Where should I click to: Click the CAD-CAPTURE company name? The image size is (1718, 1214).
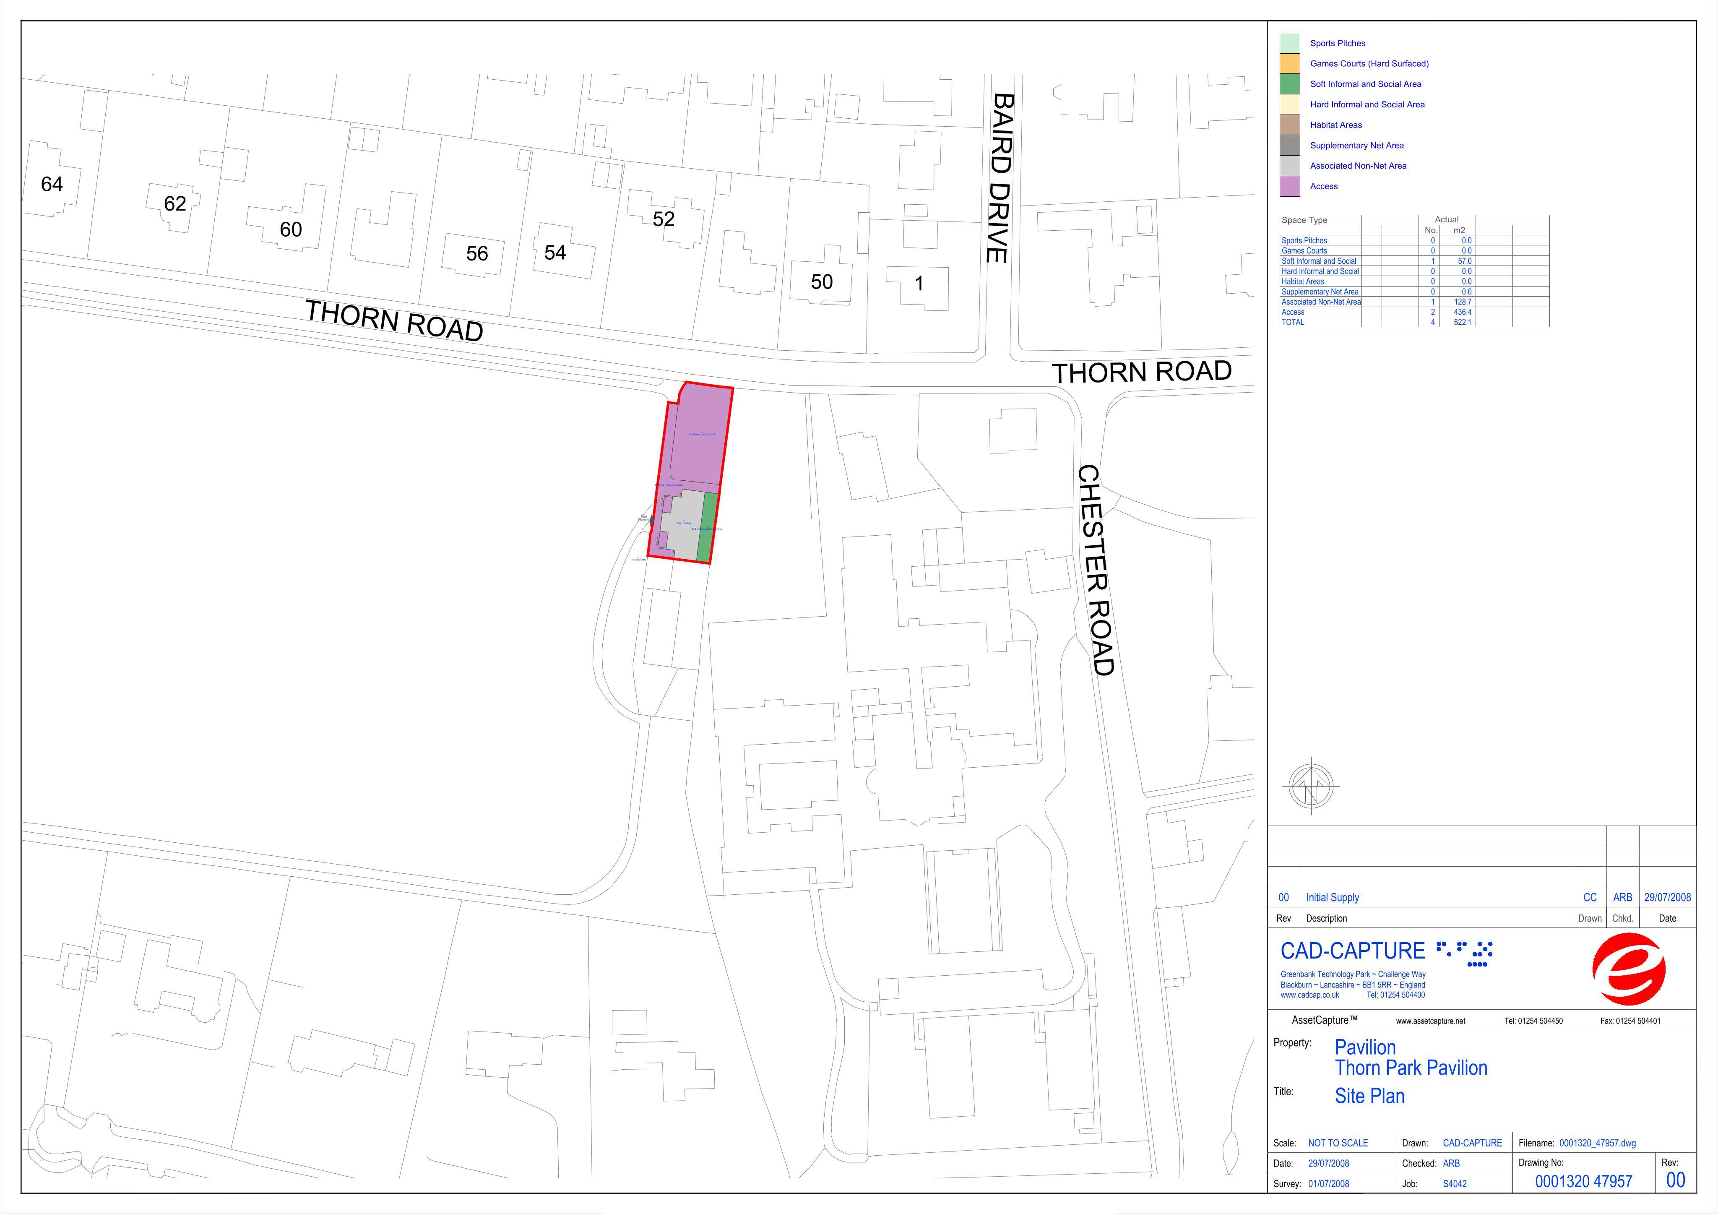[1353, 951]
